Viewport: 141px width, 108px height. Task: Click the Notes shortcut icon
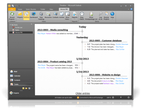tap(23, 88)
